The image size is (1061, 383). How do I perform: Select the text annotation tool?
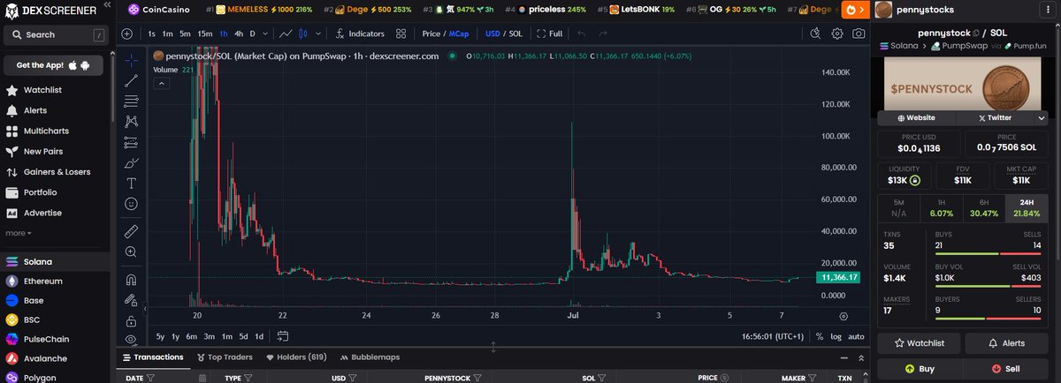point(131,183)
